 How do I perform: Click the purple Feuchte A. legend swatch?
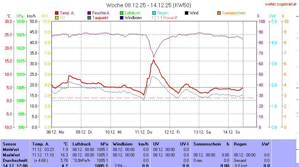tap(90, 13)
